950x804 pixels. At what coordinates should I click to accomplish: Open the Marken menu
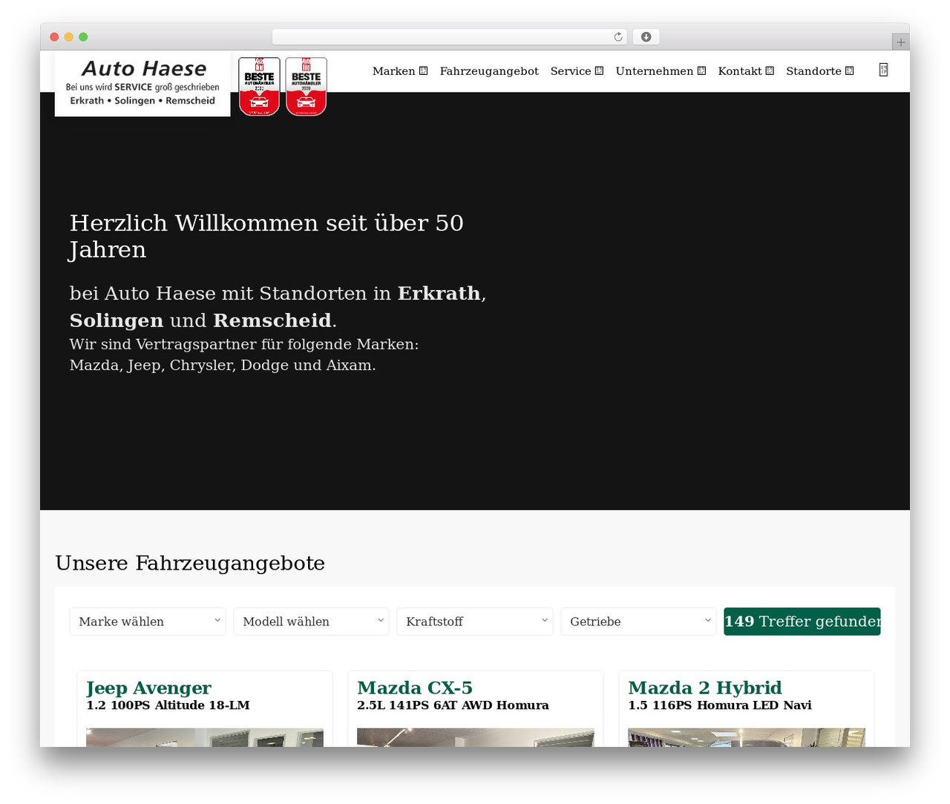click(x=393, y=71)
